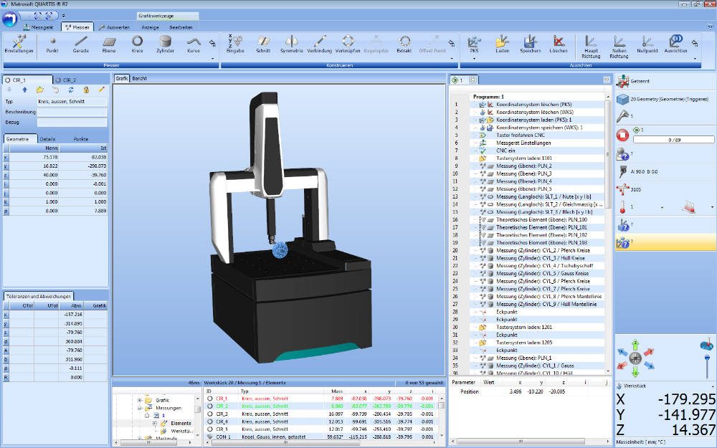Toggle the padlock in the CIR_1 panel

87,90
